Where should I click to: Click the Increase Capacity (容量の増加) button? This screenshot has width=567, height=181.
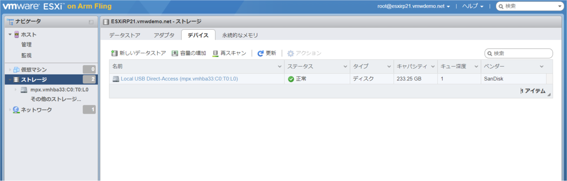pos(189,54)
